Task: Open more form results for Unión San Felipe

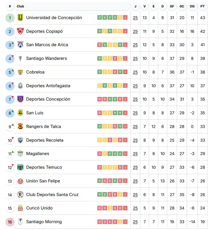Action: click(125, 181)
